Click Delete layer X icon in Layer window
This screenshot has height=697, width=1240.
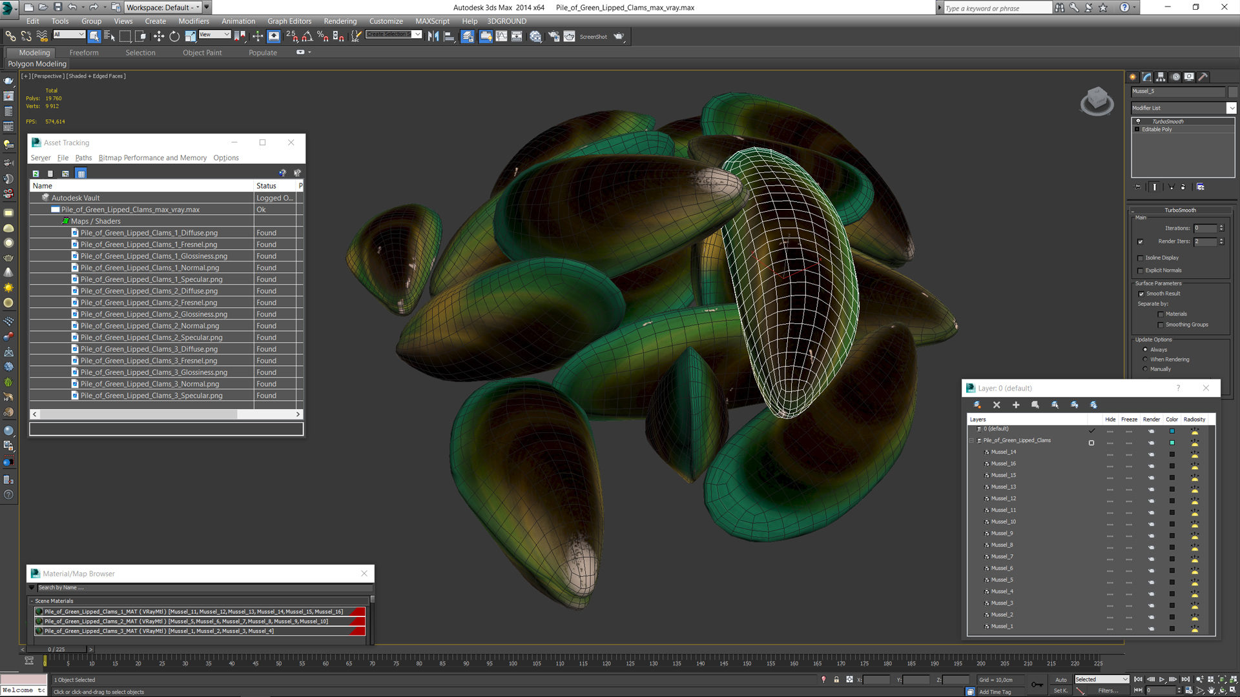click(x=997, y=405)
